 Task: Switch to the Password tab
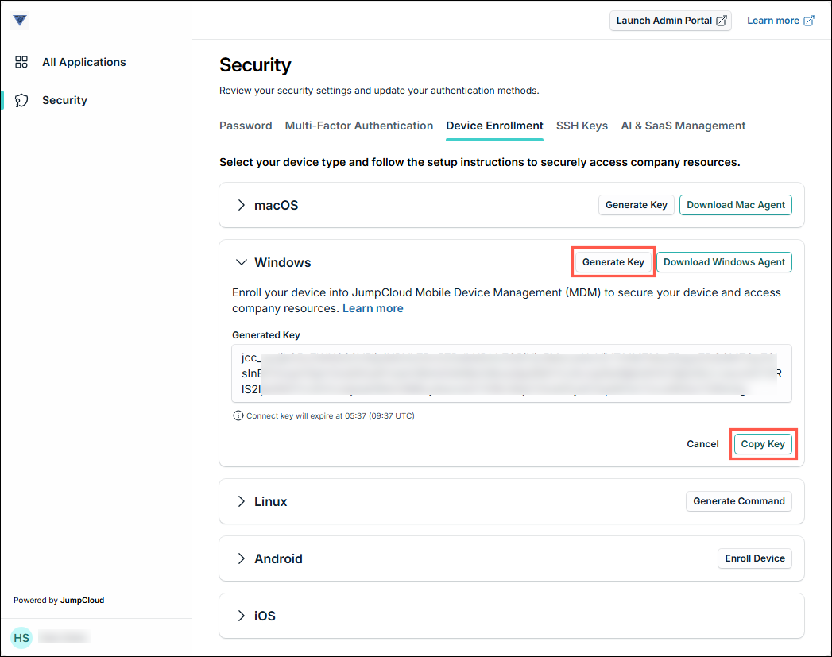point(246,126)
